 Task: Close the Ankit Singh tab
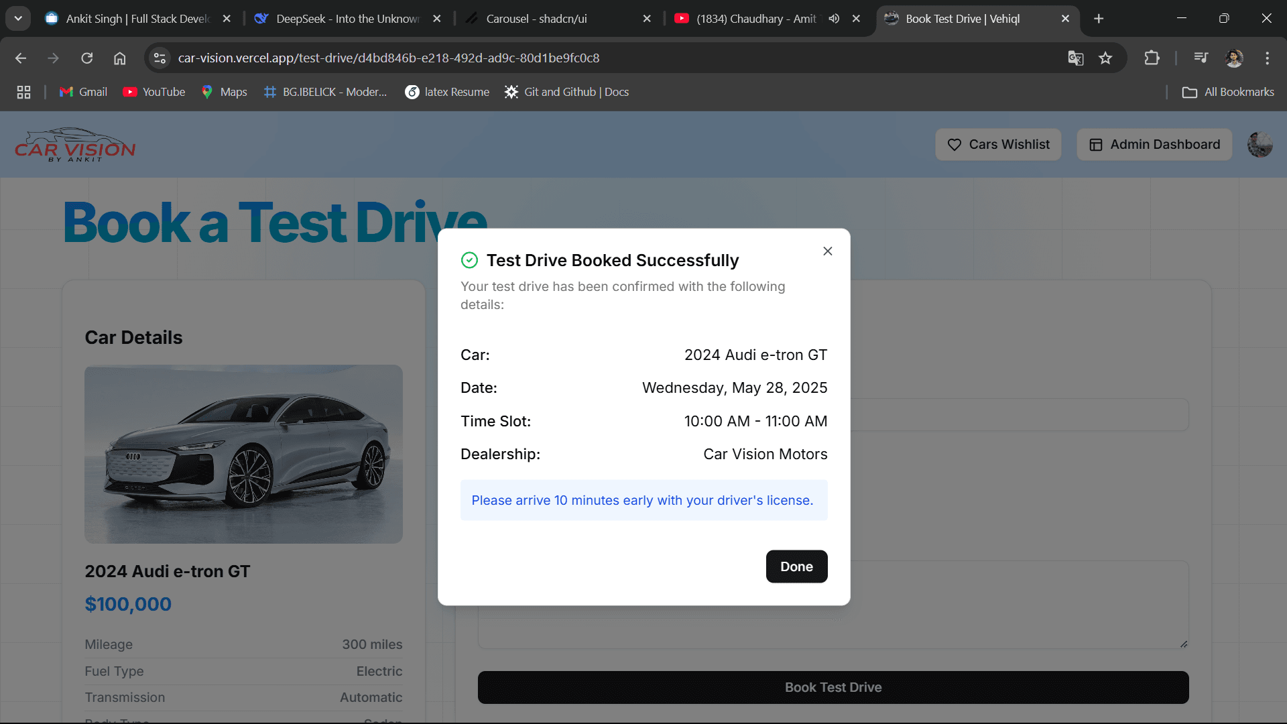point(227,19)
